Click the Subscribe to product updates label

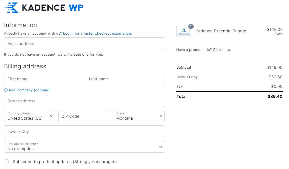(x=65, y=162)
